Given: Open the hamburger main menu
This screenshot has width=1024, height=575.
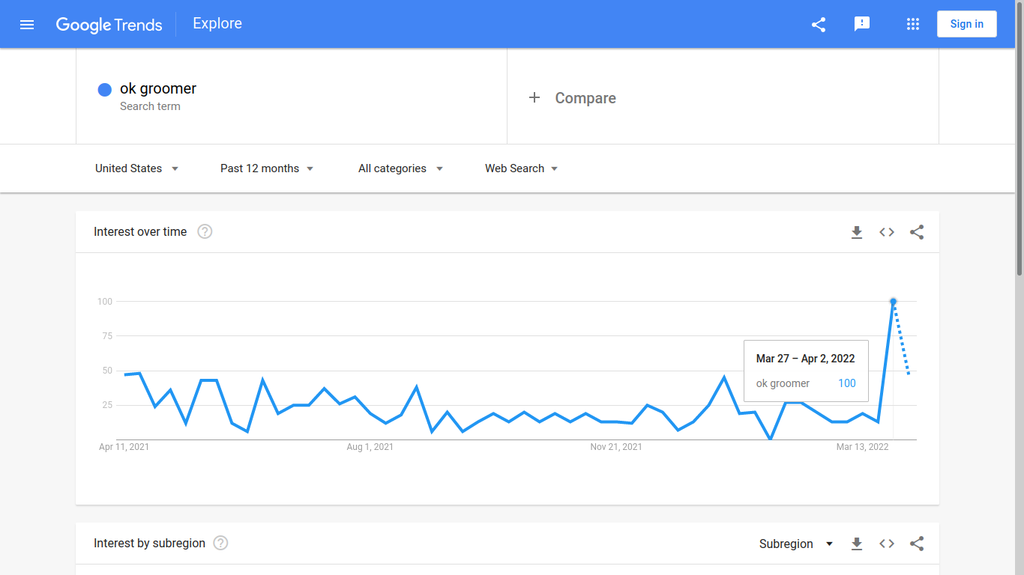Looking at the screenshot, I should click(27, 25).
